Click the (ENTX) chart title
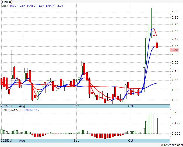The width and height of the screenshot is (183, 147). tap(6, 2)
